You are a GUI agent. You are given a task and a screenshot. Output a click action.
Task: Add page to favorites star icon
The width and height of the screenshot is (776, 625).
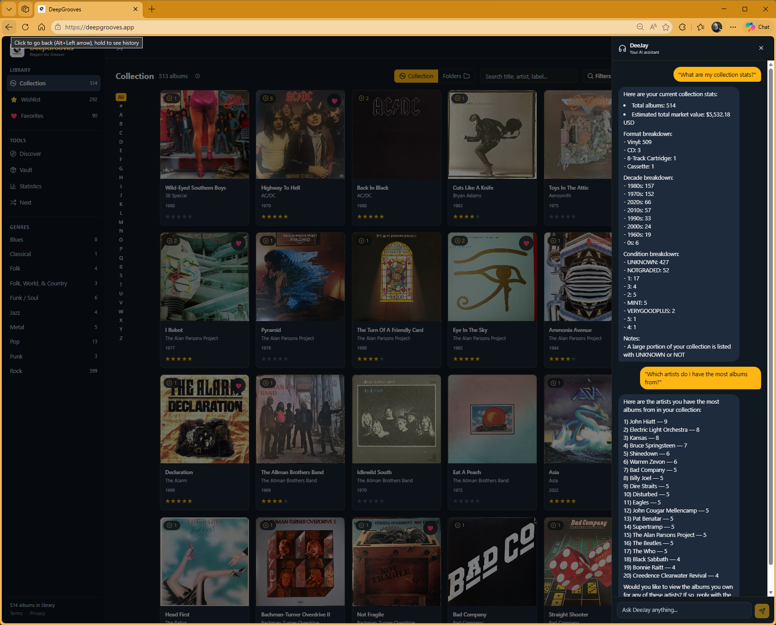click(666, 27)
